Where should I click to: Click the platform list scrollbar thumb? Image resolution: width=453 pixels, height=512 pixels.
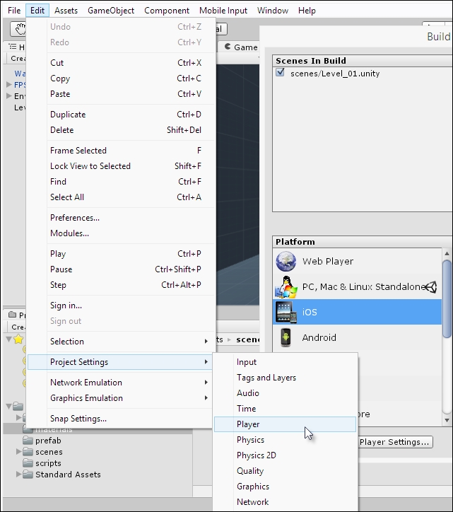pos(447,298)
